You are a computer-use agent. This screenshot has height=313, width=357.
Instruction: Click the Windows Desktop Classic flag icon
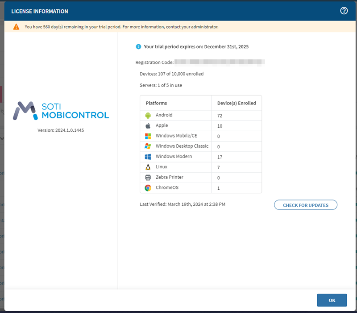[x=148, y=146]
